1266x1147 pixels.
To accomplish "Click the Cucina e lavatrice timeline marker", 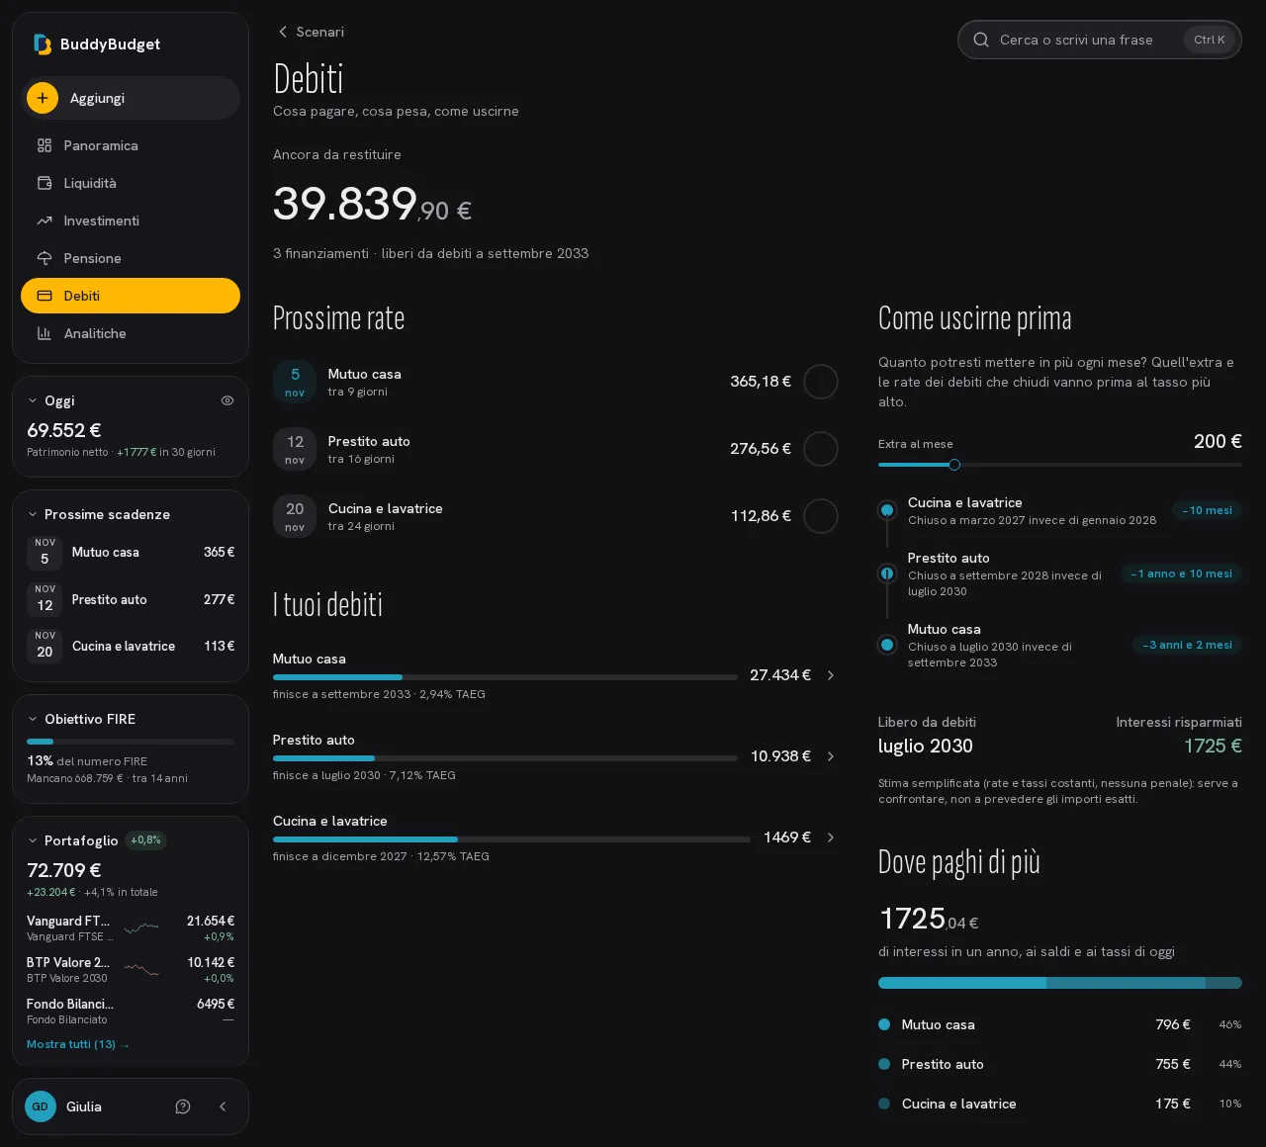I will point(887,510).
